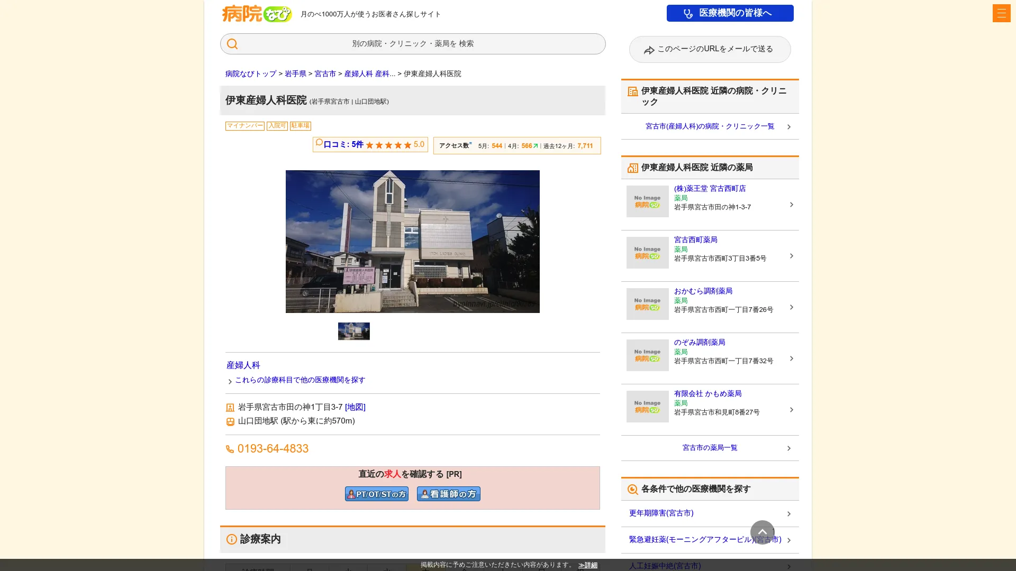Expand chevron on 宮古市の薬局一覧 row
This screenshot has height=571, width=1016.
788,448
